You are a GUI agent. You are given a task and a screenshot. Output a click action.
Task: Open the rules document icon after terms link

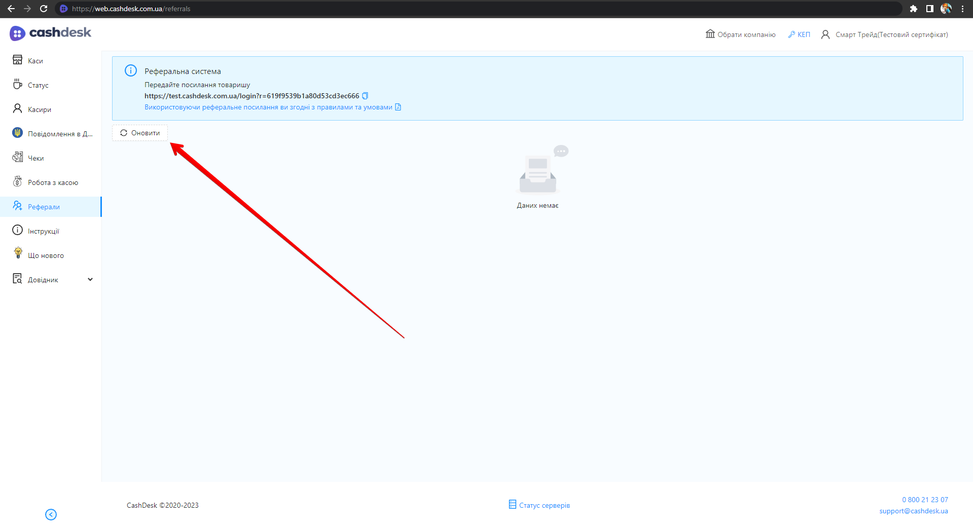(x=398, y=107)
